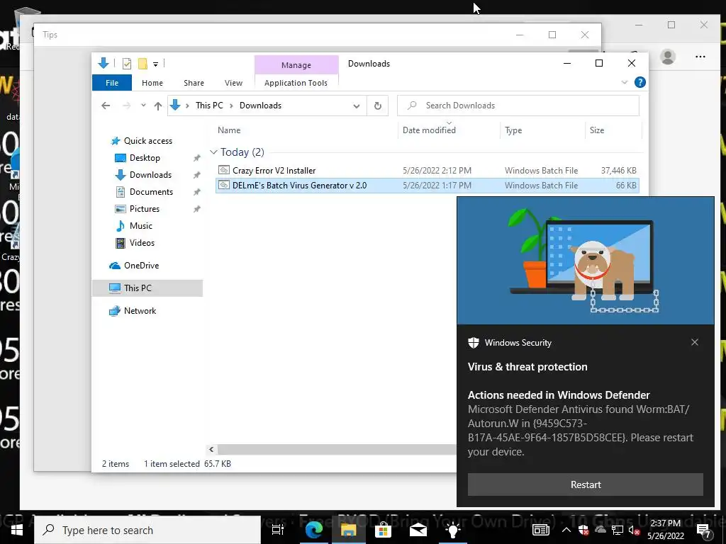726x544 pixels.
Task: Sort by Size column header
Action: click(597, 130)
